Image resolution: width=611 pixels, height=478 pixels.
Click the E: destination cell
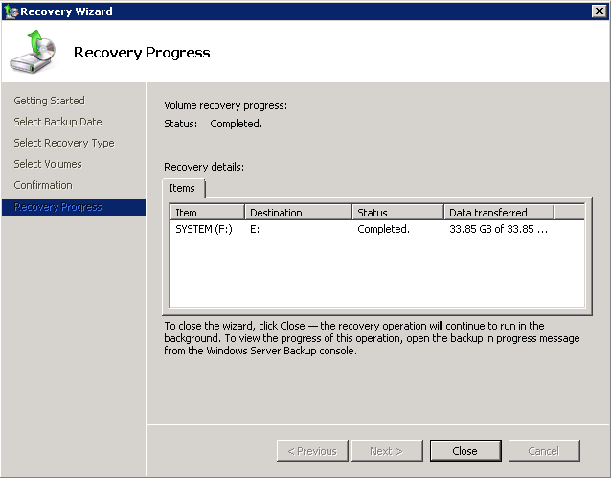pos(255,229)
